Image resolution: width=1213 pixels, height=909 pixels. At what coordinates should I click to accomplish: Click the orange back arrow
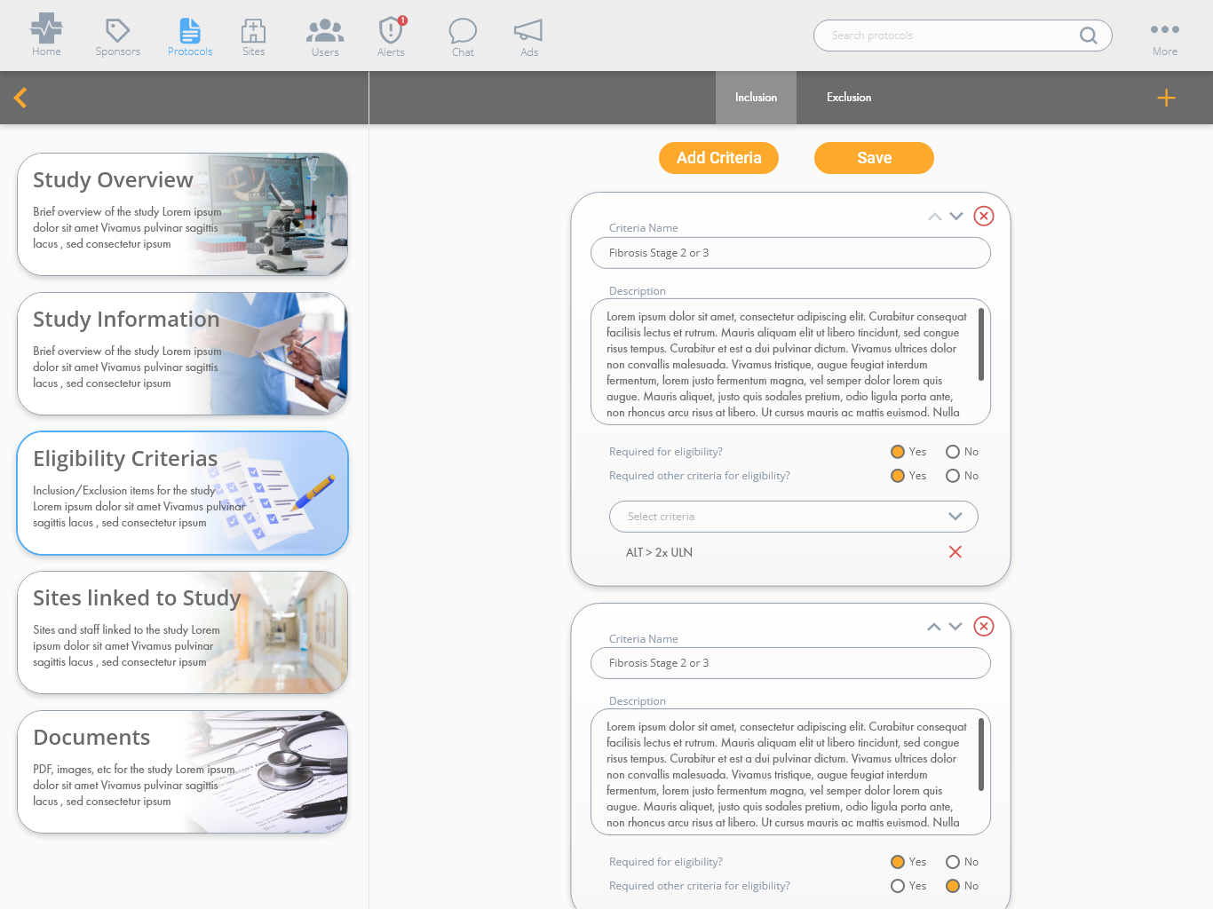click(x=21, y=98)
